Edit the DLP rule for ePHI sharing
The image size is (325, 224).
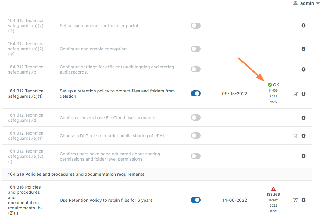[295, 136]
